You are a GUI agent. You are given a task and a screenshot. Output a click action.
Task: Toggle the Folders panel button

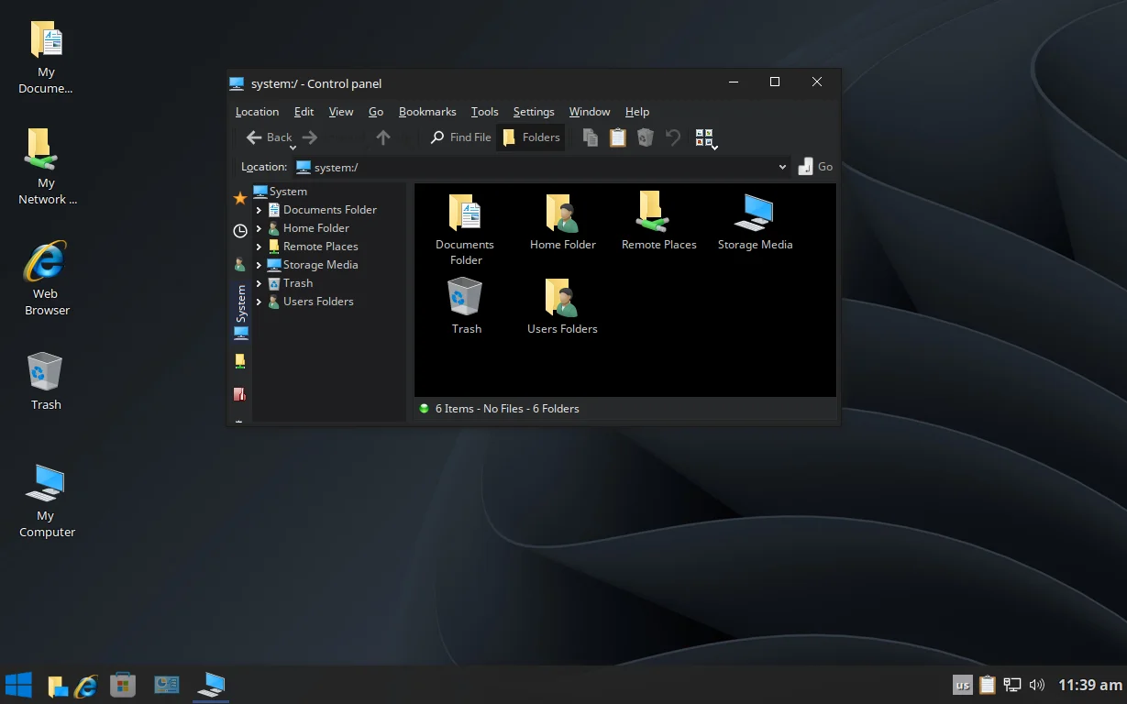[531, 137]
